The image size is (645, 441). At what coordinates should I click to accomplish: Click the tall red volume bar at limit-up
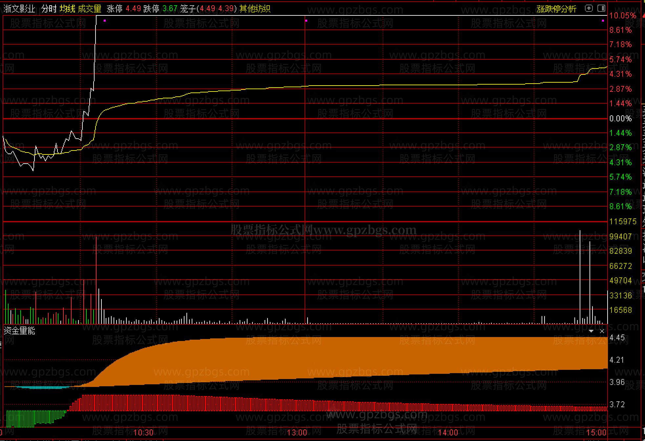point(96,280)
